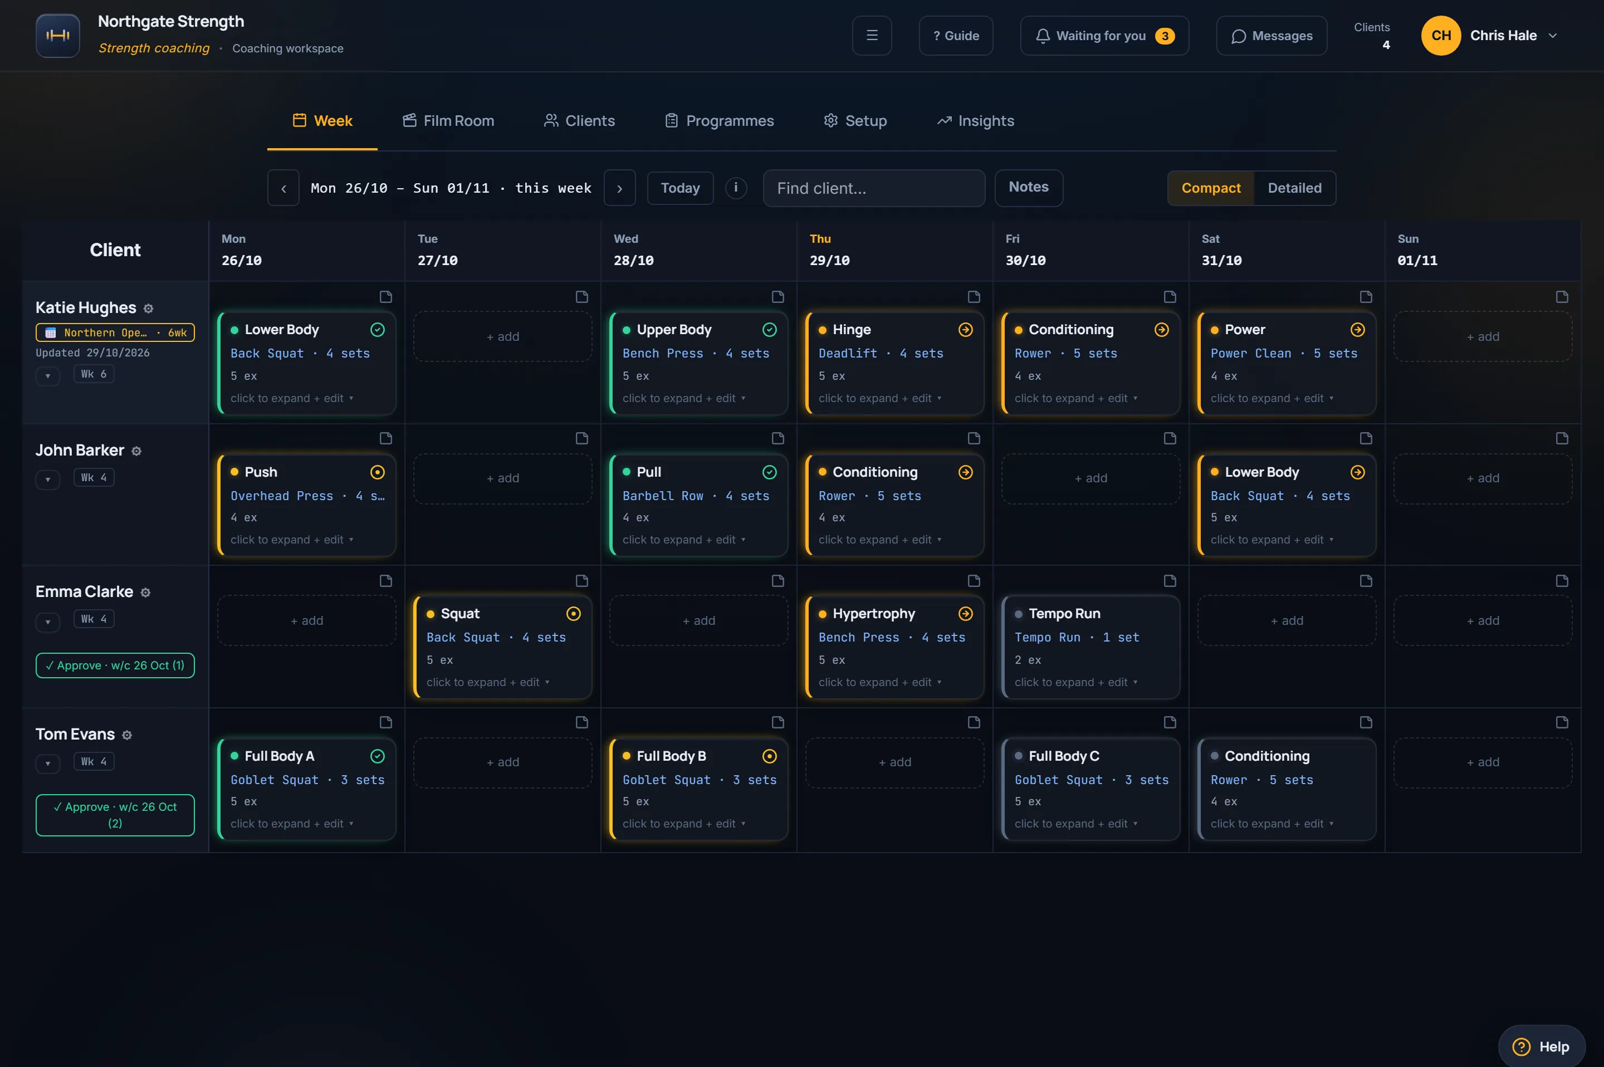The width and height of the screenshot is (1604, 1067).
Task: Approve Emma Clarke w/c 26 Oct
Action: [115, 665]
